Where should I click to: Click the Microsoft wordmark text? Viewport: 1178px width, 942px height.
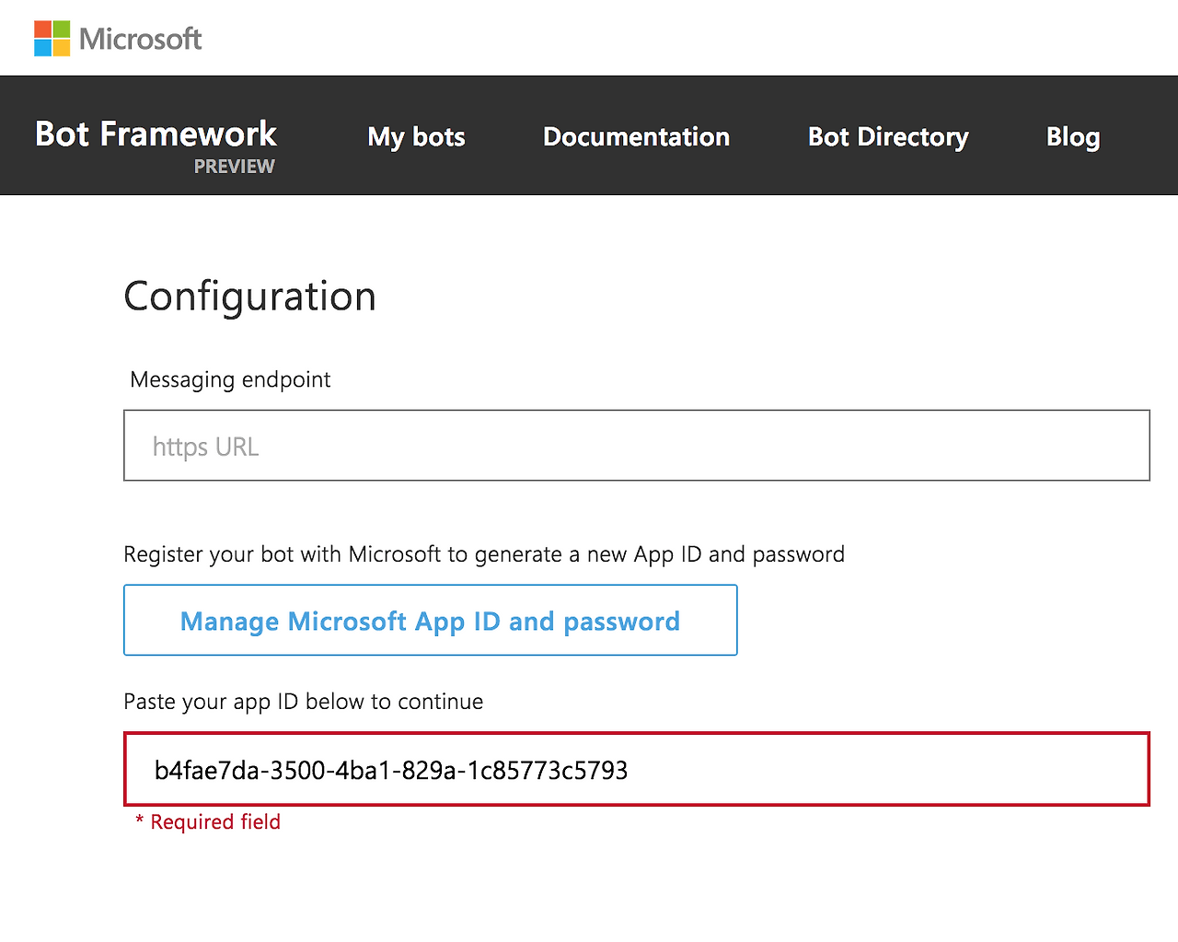point(140,39)
